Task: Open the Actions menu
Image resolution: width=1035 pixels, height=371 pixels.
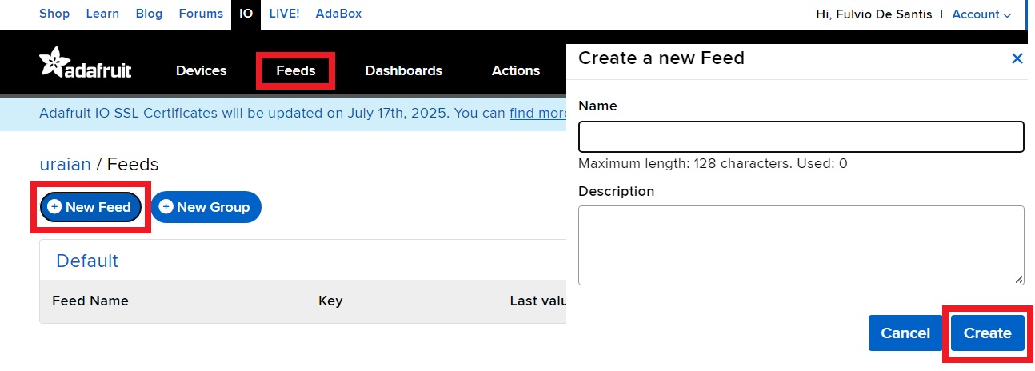Action: point(515,70)
